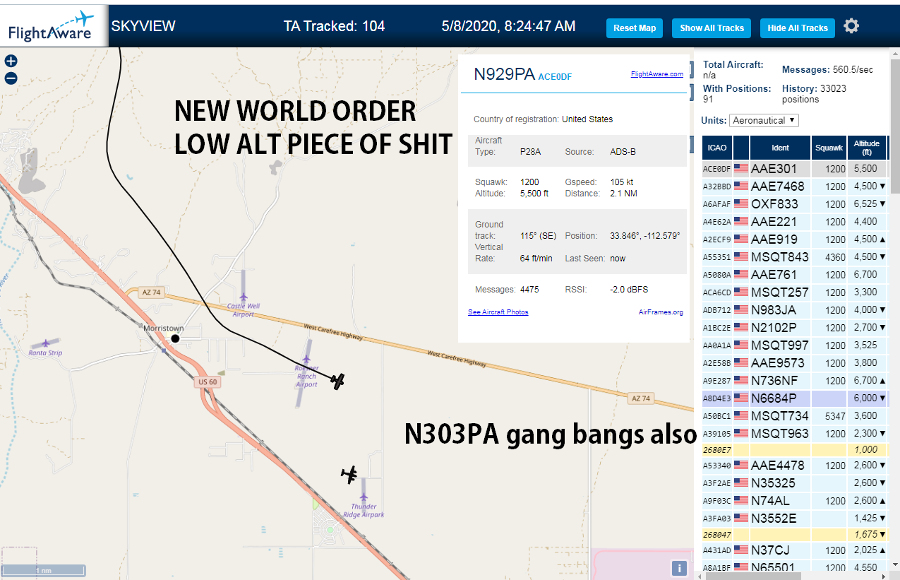Select the N2102P aircraft row

click(794, 328)
